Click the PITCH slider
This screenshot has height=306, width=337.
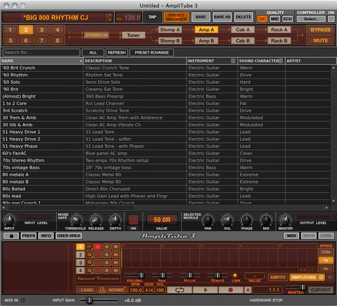(x=190, y=275)
